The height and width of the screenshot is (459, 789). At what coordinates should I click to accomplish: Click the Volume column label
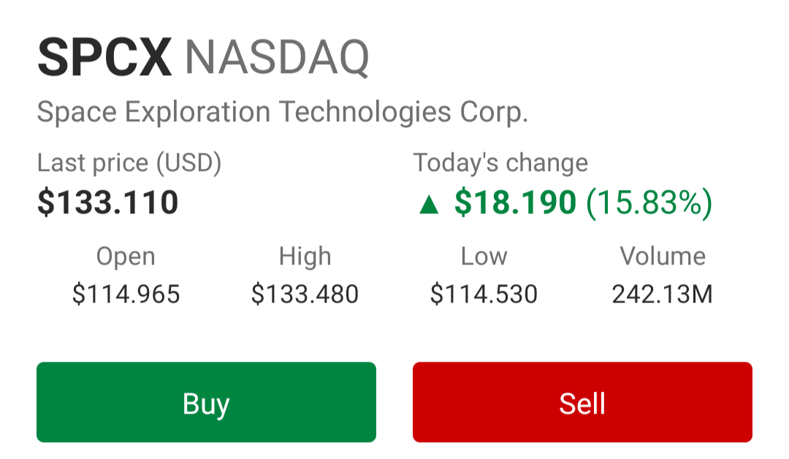click(663, 256)
